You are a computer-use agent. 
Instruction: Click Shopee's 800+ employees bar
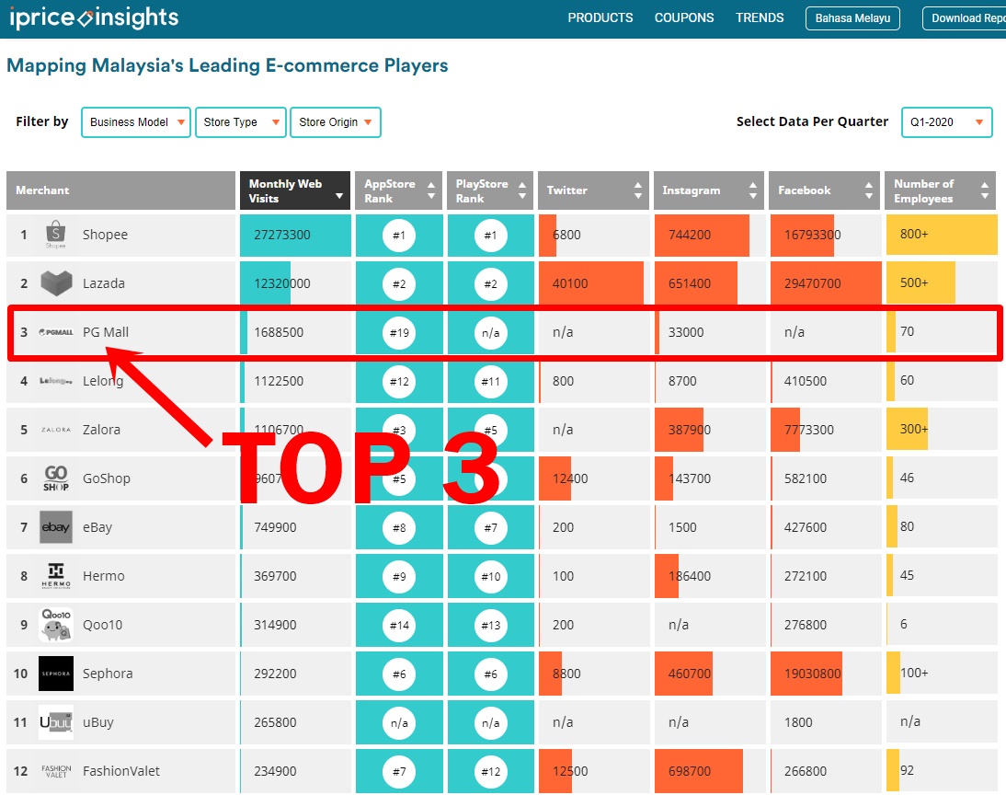(942, 235)
